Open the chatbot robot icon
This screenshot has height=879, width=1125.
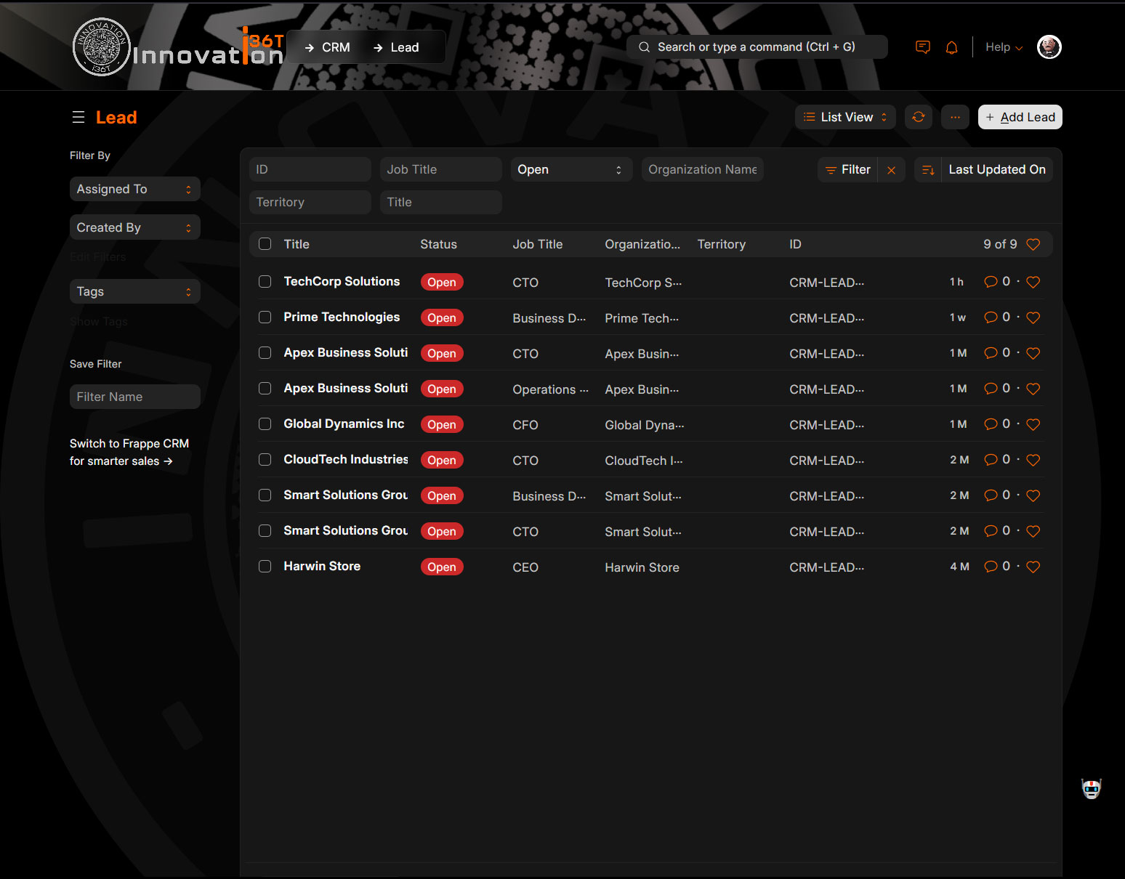pos(1091,789)
